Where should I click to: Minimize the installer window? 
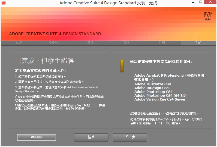(193, 2)
